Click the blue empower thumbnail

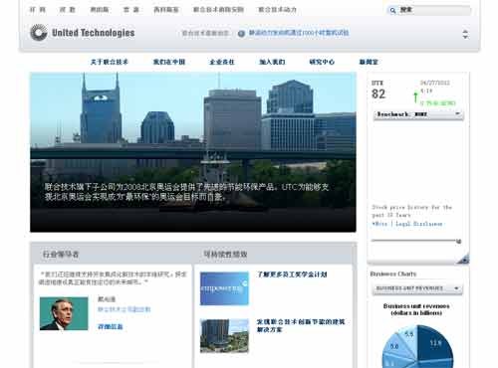pos(224,288)
